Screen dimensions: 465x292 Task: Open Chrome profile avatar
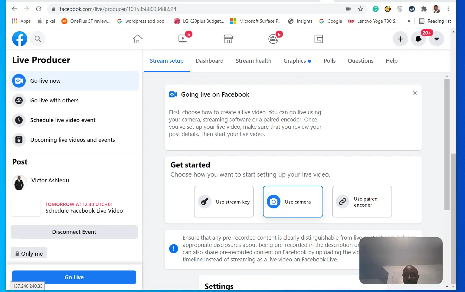point(436,9)
